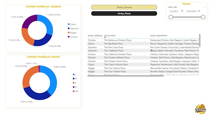Click the table's horizontal scrollbar
This screenshot has height=117, width=209.
pos(126,76)
